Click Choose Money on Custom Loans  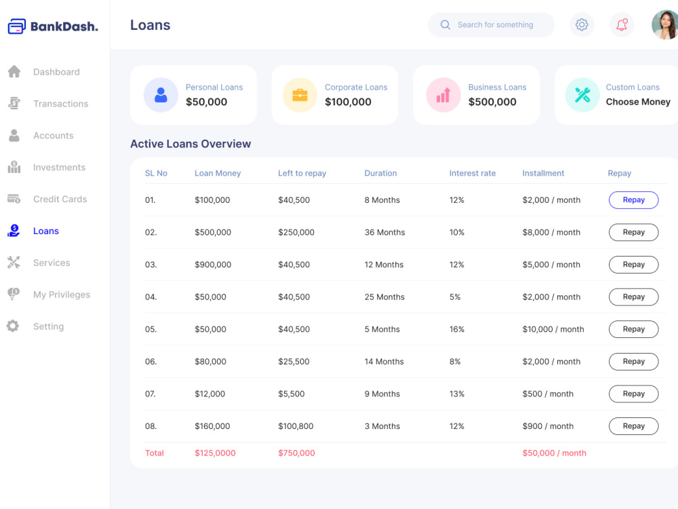tap(638, 102)
